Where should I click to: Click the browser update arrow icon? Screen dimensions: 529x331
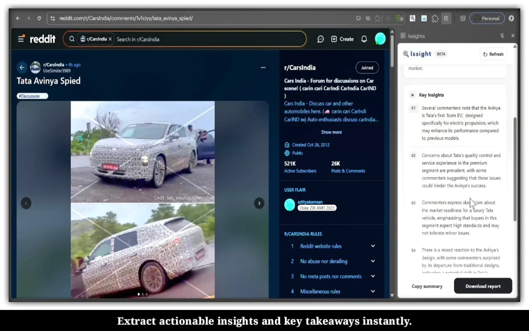click(511, 18)
